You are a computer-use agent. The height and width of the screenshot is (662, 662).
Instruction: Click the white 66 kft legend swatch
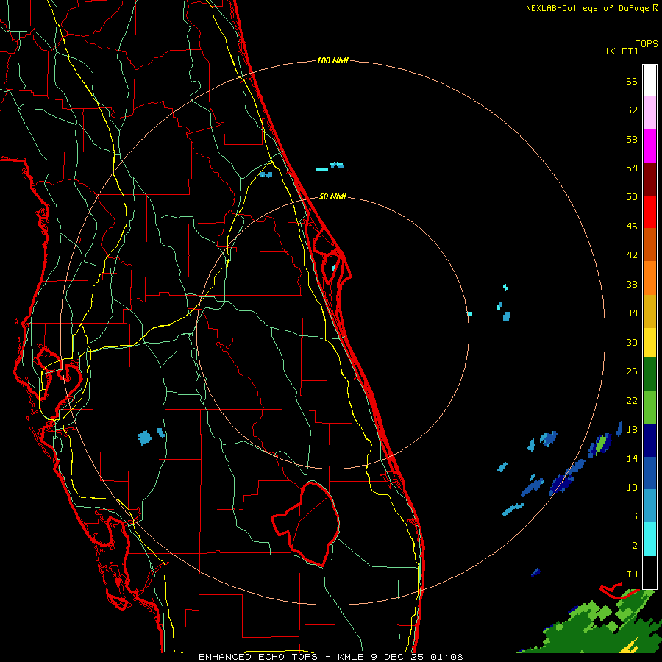[x=649, y=81]
